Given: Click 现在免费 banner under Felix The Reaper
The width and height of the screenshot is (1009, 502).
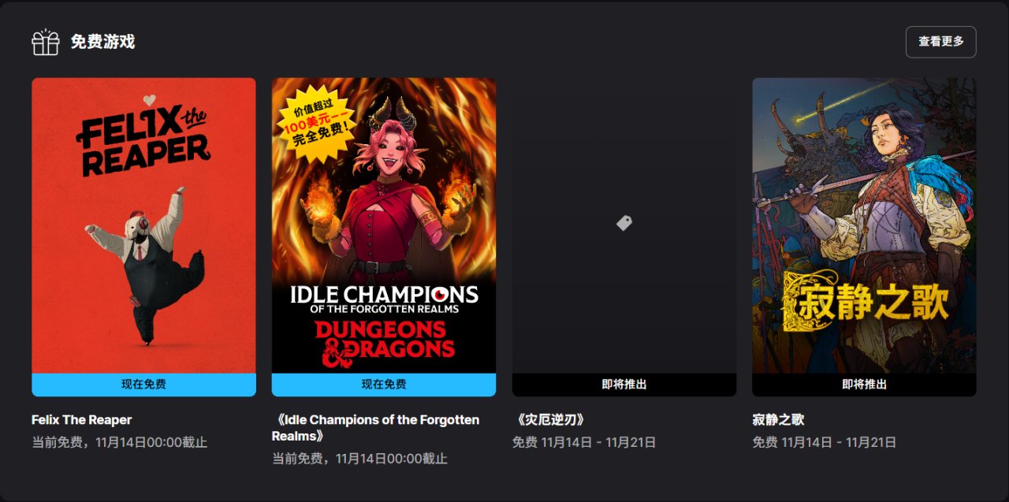Looking at the screenshot, I should 143,385.
